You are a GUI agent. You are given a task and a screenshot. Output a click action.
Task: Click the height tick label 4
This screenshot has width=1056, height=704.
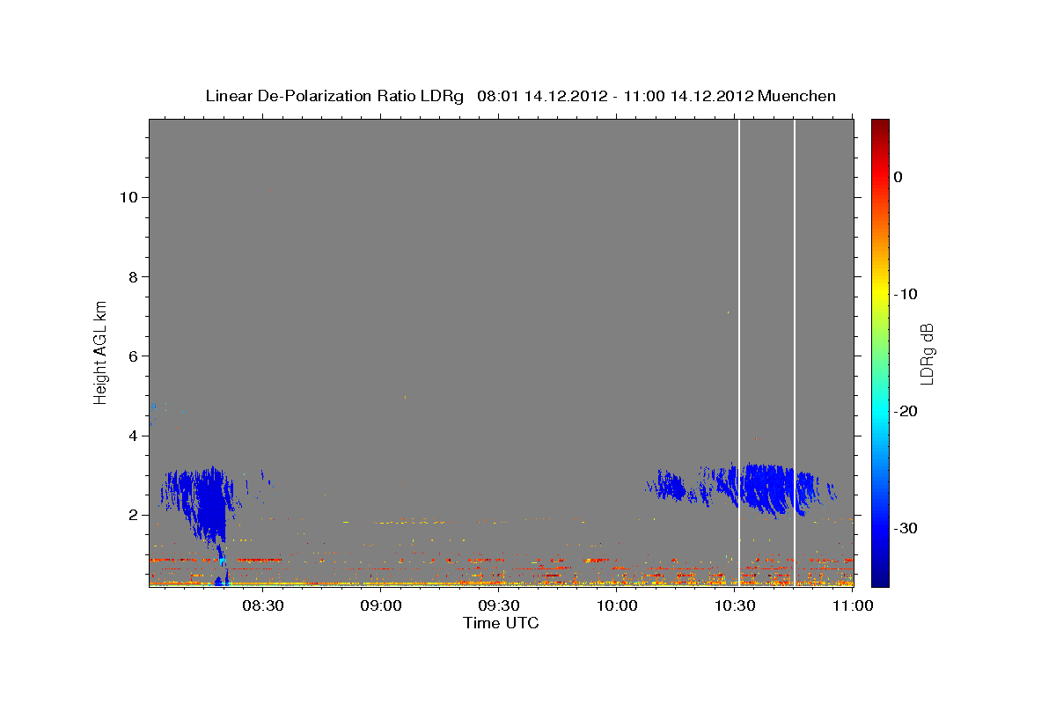pos(132,435)
